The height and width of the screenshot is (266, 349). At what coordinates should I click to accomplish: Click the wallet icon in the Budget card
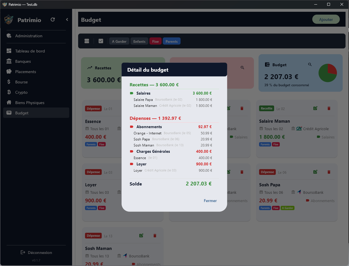pos(267,65)
